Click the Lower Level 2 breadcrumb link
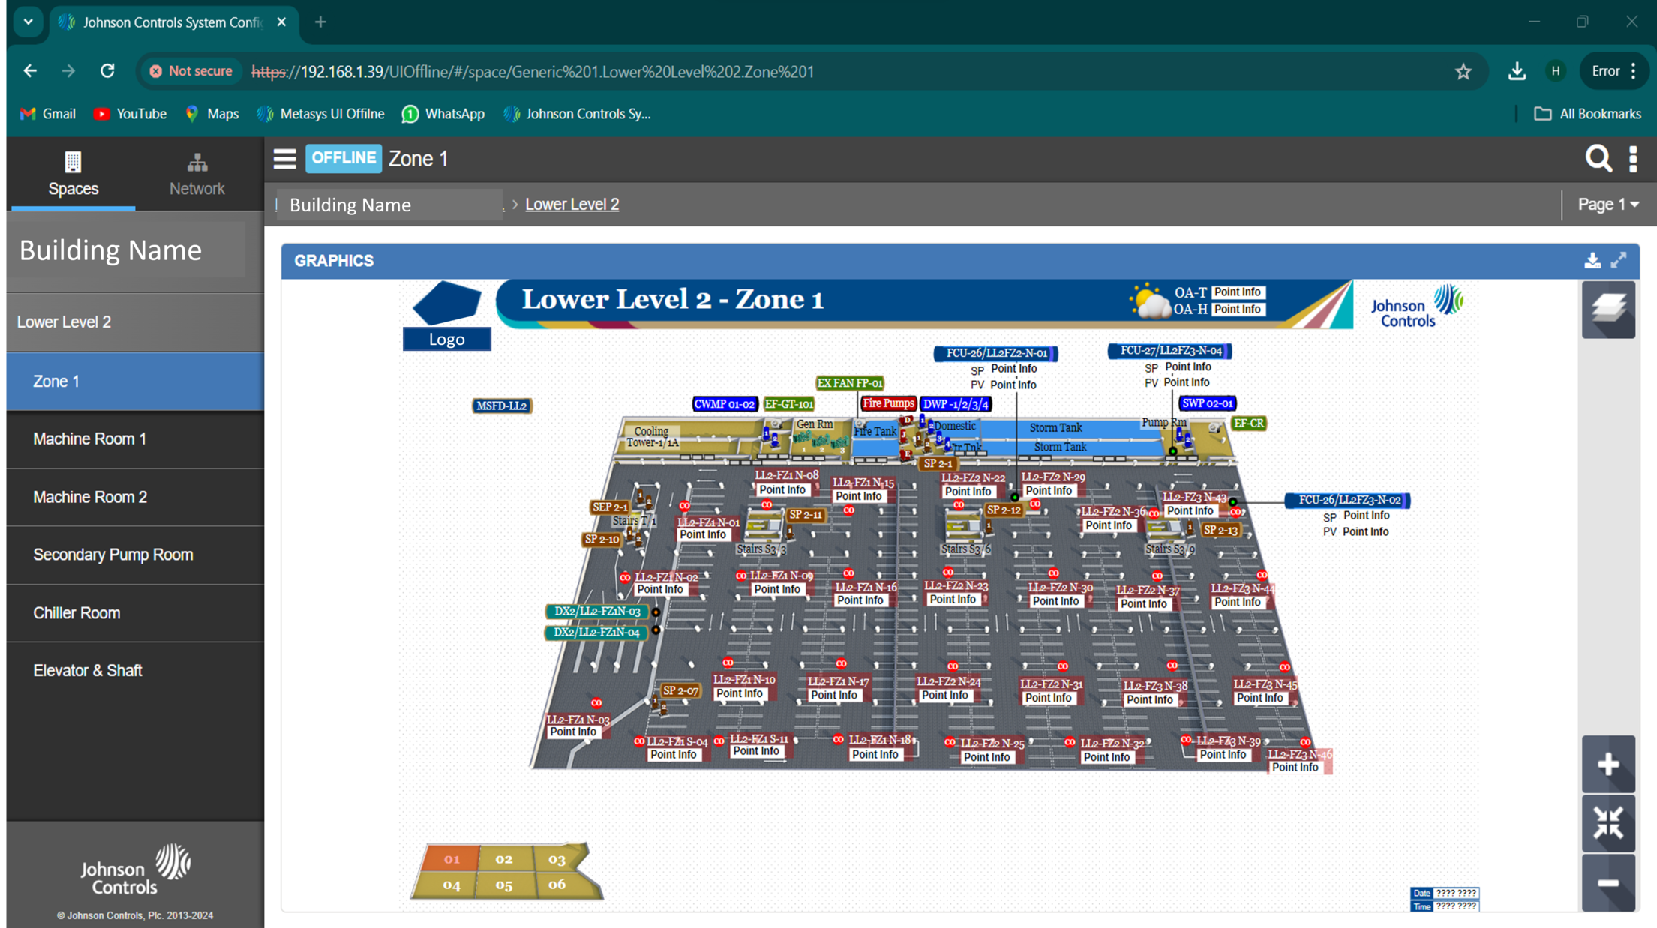 (572, 204)
